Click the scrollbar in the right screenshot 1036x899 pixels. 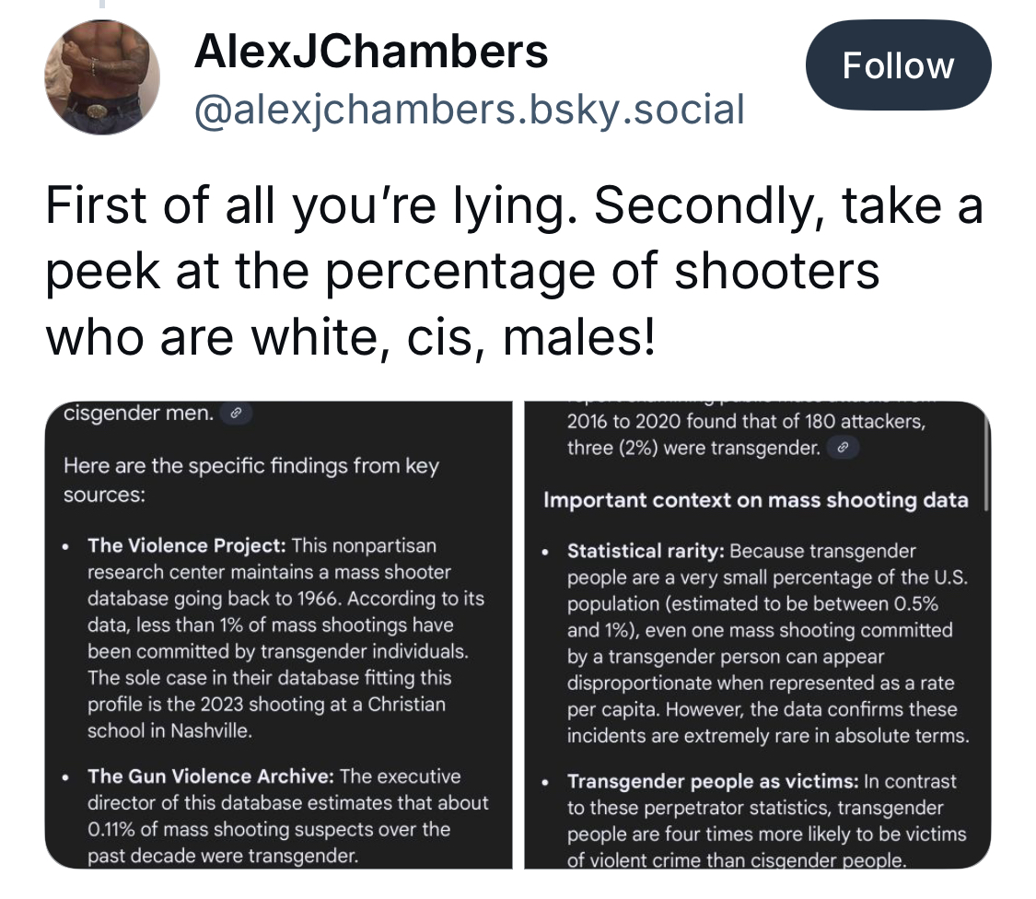pyautogui.click(x=986, y=461)
